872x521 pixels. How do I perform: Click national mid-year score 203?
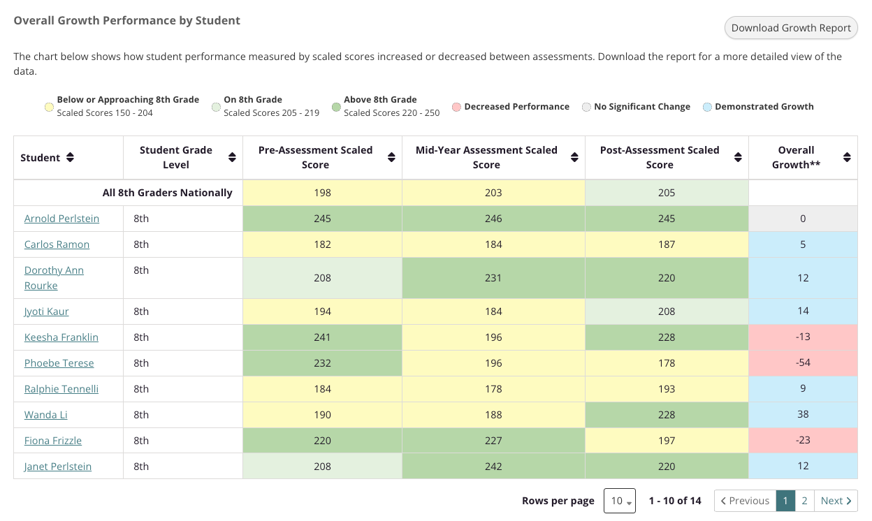click(493, 193)
